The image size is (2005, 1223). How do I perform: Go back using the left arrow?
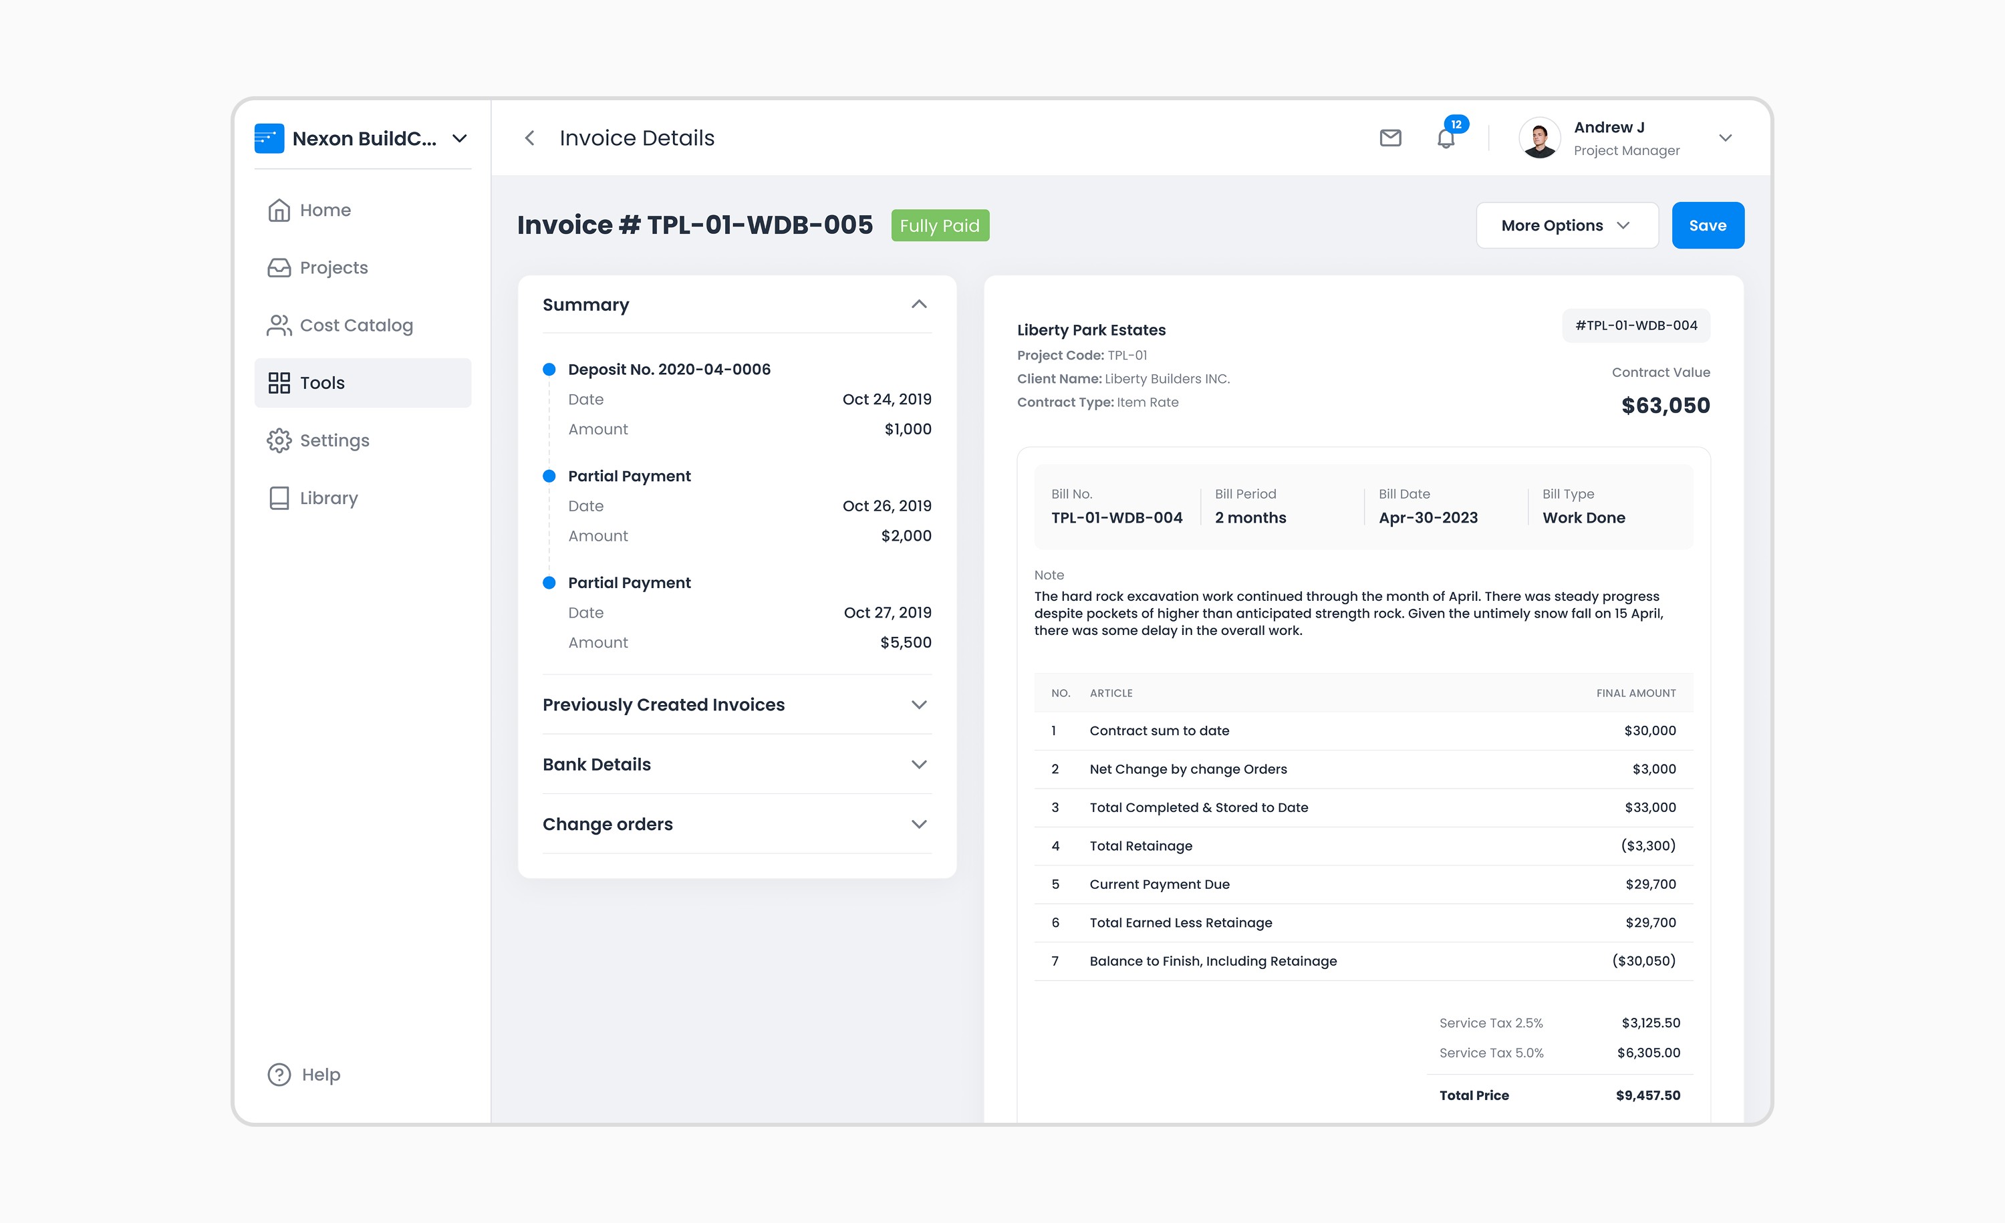530,138
